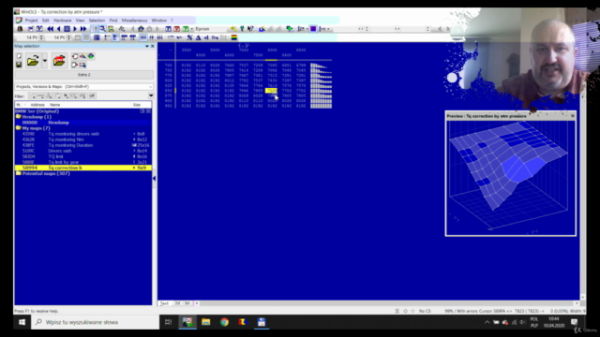Click the red-labelled import folder icon
600x337 pixels.
pos(59,60)
